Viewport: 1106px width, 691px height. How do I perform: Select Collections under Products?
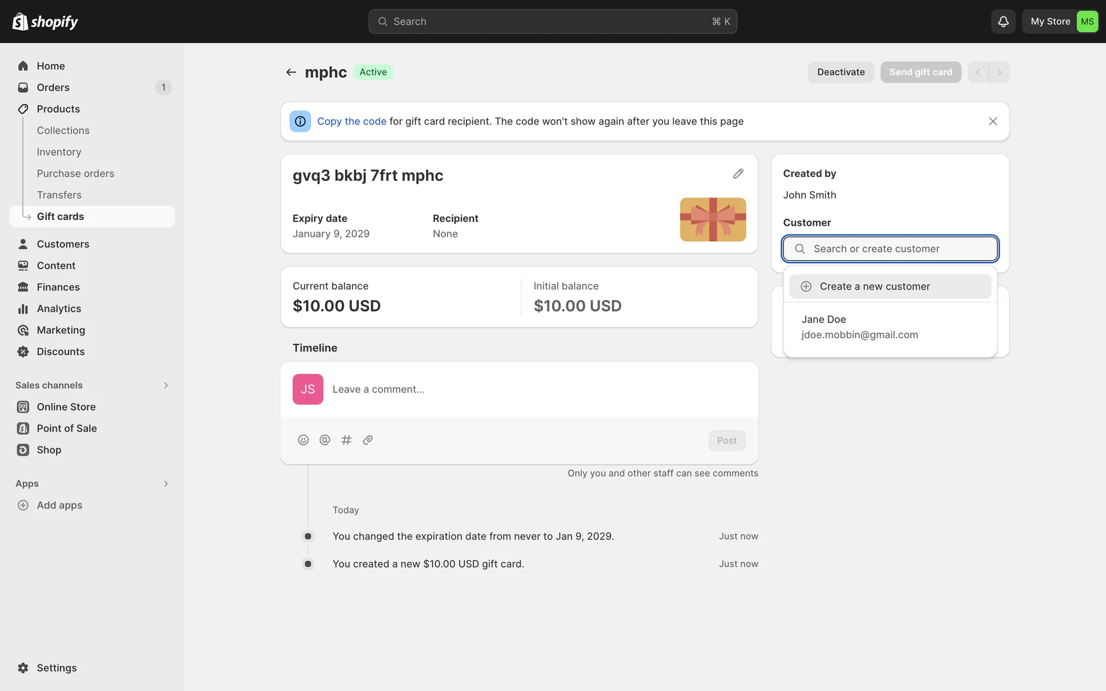click(63, 131)
